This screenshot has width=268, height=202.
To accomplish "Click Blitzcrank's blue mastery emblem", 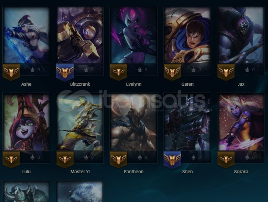I will [x=65, y=73].
